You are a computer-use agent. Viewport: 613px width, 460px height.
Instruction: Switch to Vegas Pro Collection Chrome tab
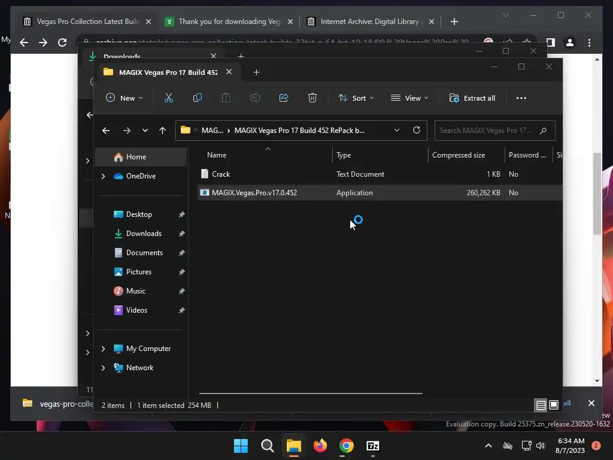tap(81, 22)
